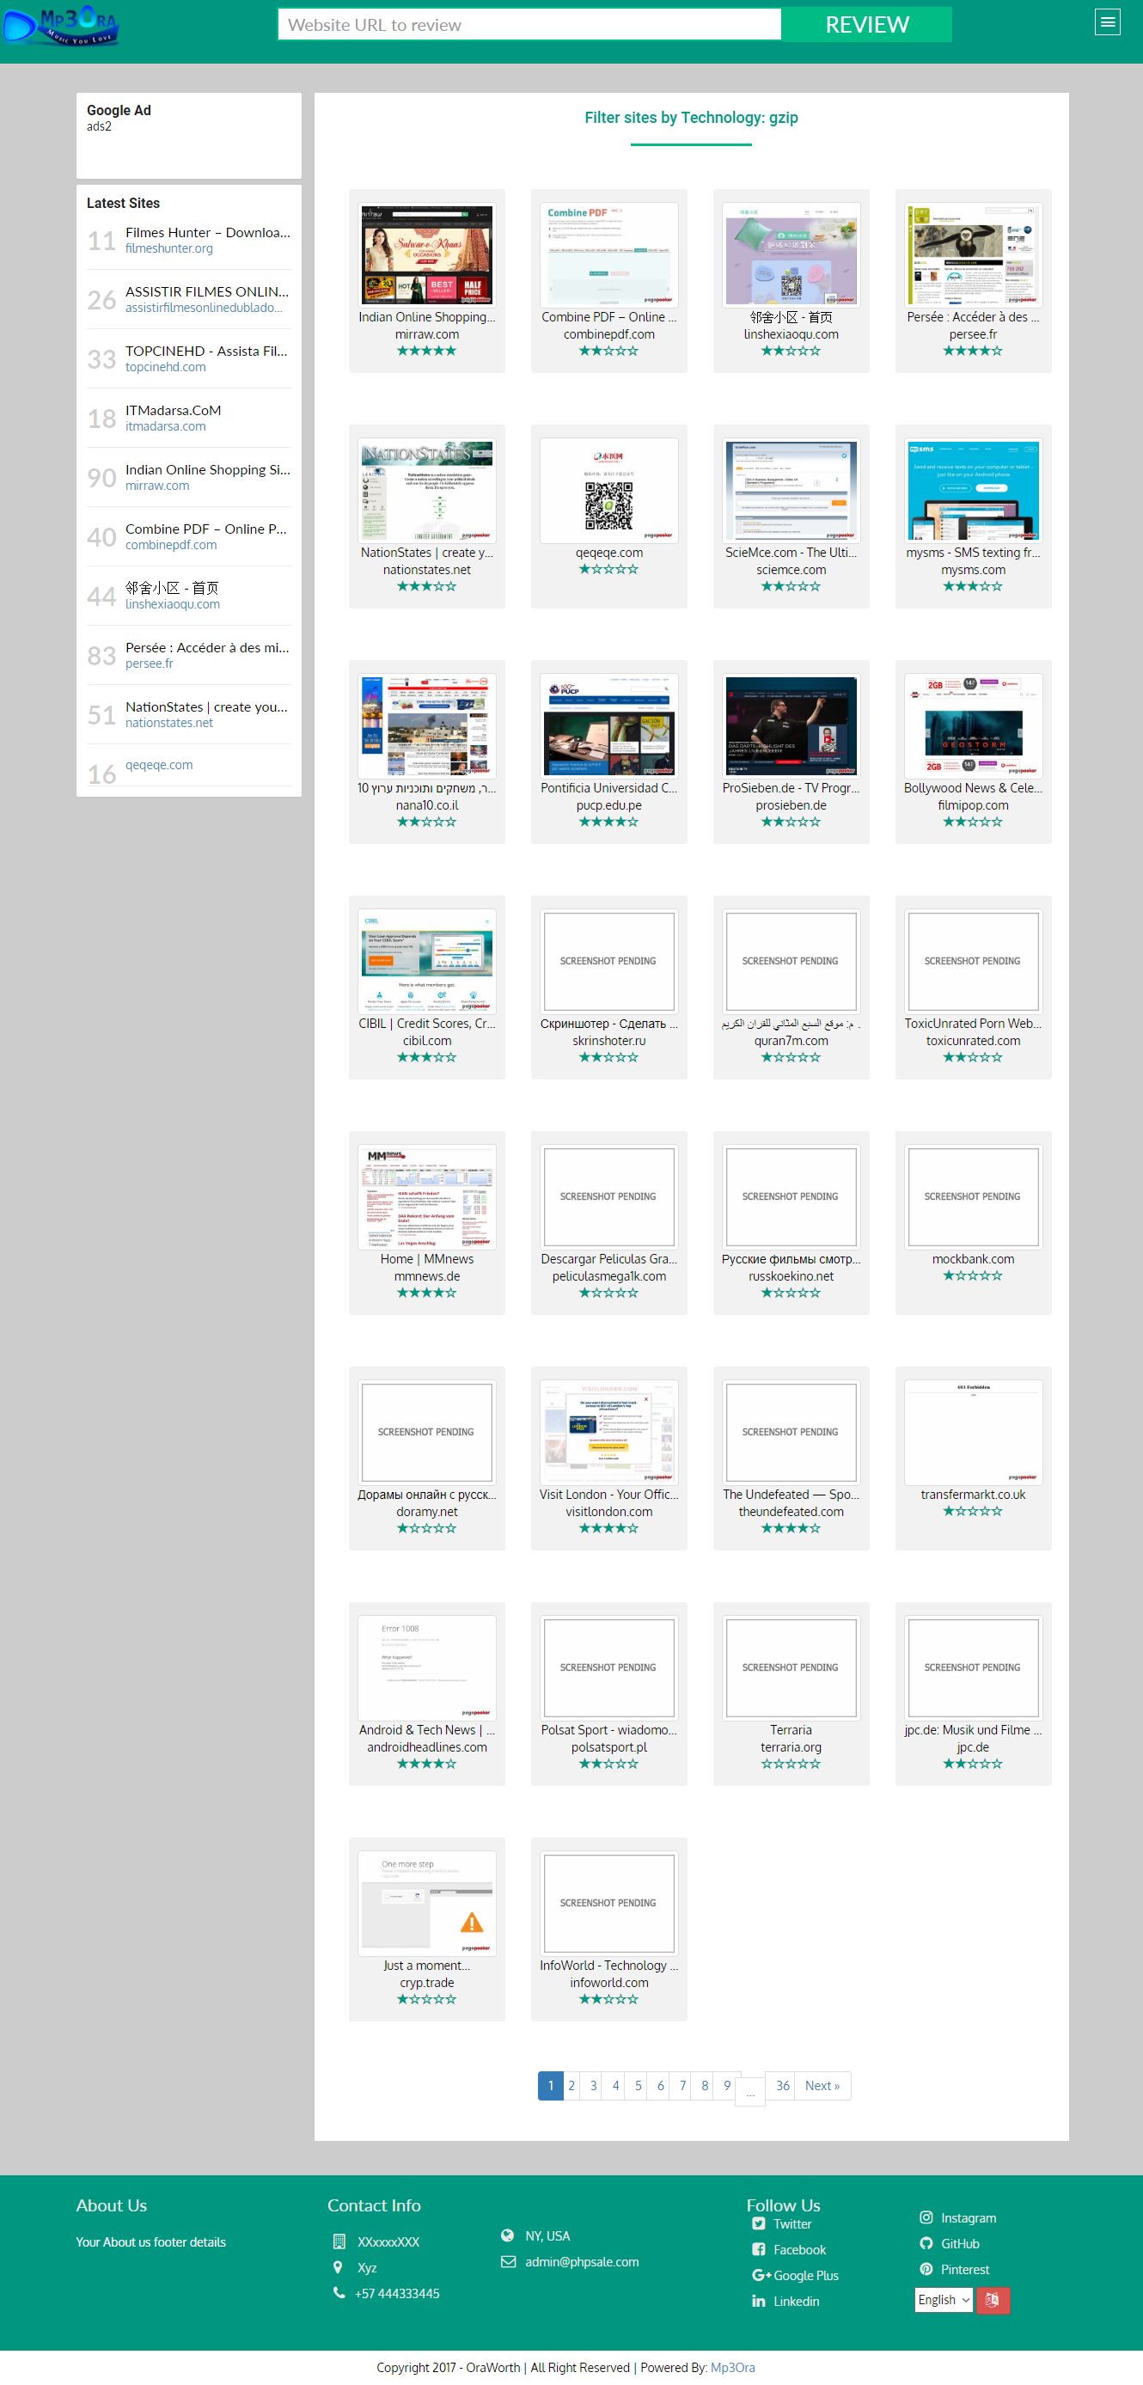Click the Instagram icon in footer
Screen dimensions: 1143x2385
point(926,2217)
